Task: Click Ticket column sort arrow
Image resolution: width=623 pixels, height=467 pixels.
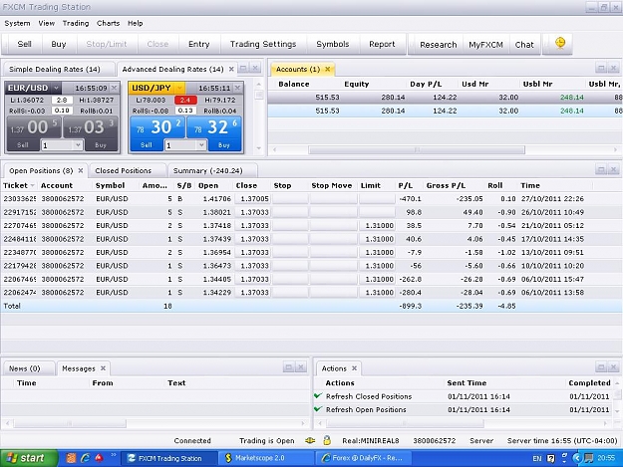Action: click(x=32, y=185)
